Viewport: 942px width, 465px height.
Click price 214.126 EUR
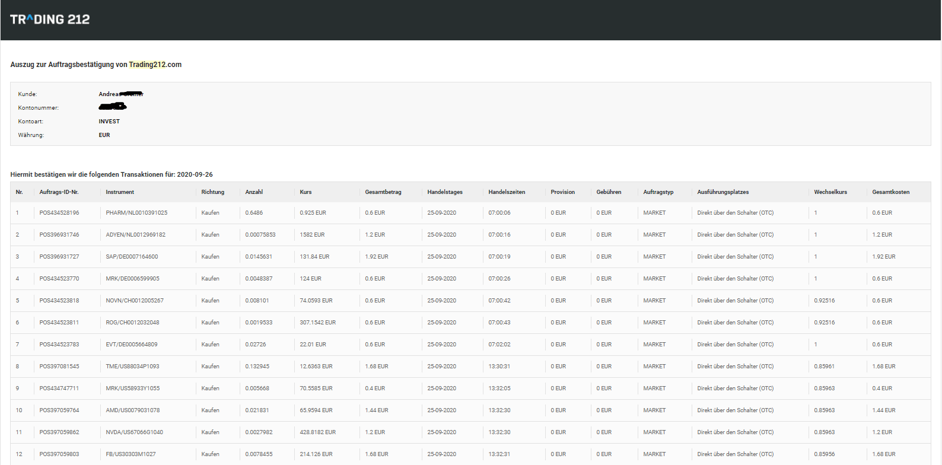[316, 454]
